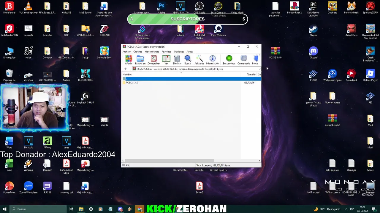Select the PCSX2 1.4.0 folder row
The height and width of the screenshot is (213, 380).
(x=191, y=83)
